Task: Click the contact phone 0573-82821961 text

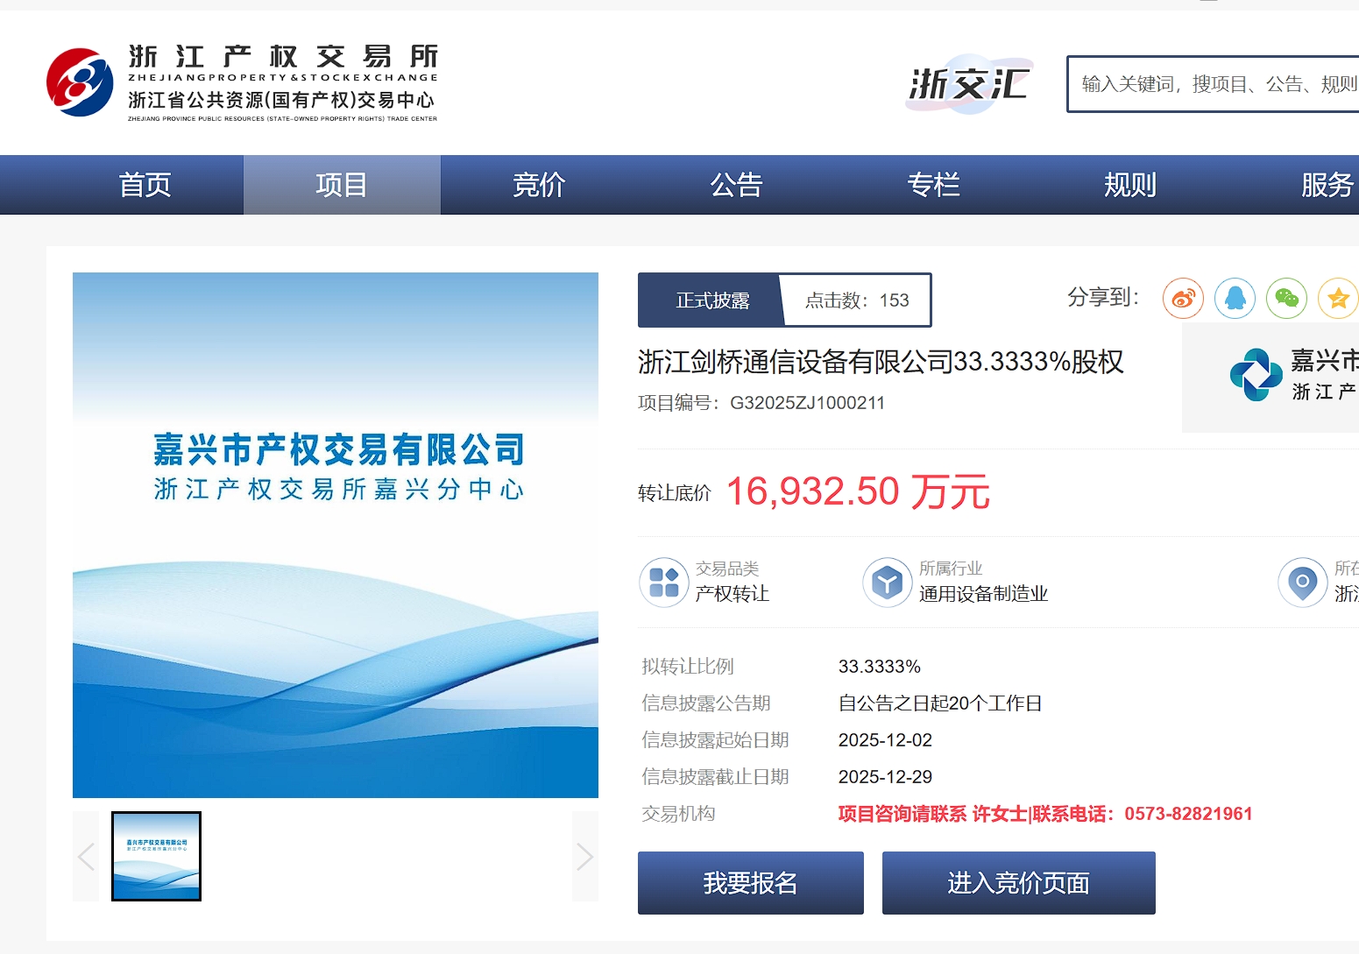Action: (1188, 814)
